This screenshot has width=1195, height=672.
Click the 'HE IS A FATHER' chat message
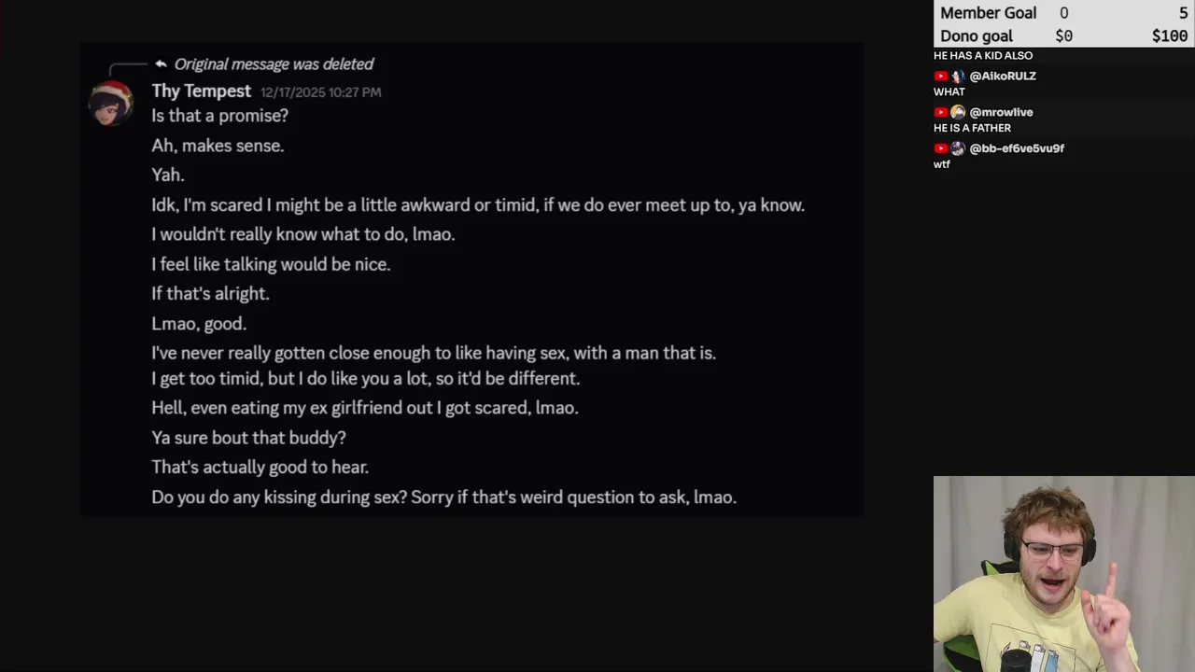972,128
